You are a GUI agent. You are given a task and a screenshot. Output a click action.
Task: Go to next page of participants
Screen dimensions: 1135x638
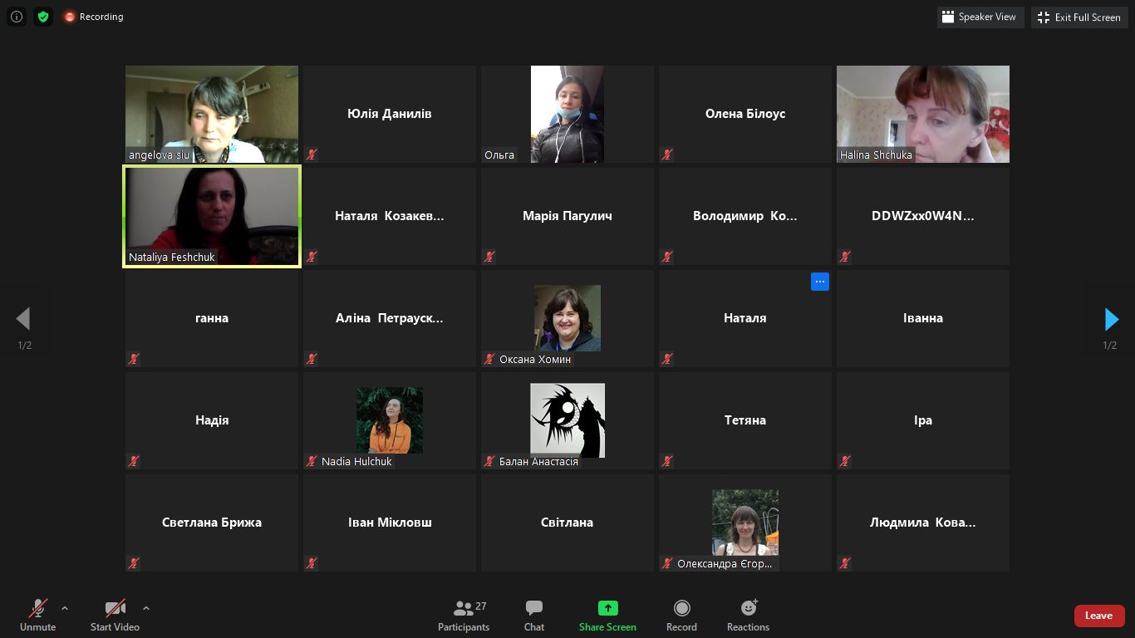tap(1111, 319)
